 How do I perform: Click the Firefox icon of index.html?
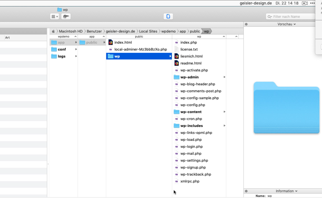[110, 42]
